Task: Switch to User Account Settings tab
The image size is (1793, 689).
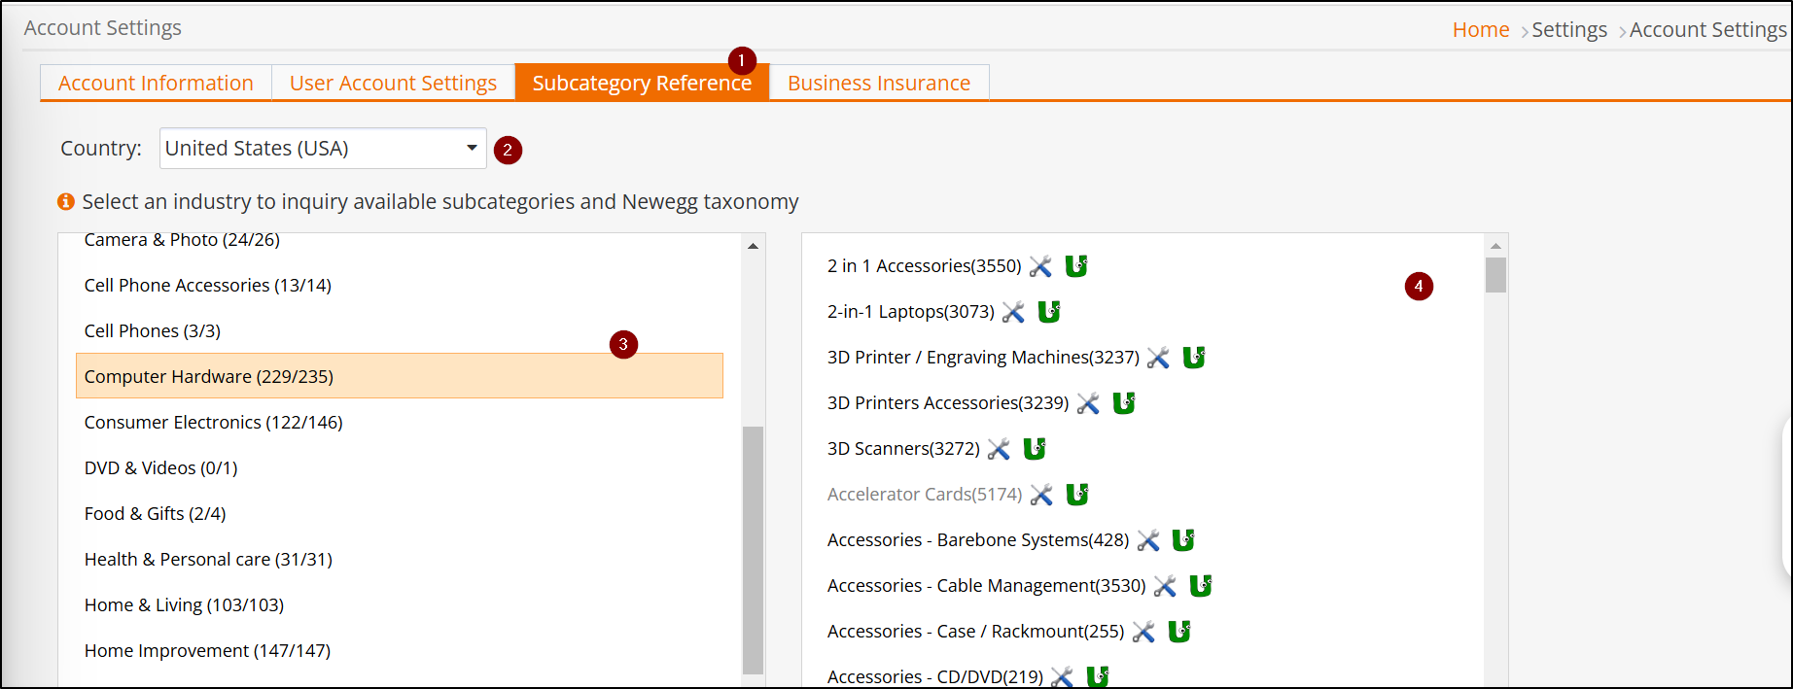Action: click(393, 83)
